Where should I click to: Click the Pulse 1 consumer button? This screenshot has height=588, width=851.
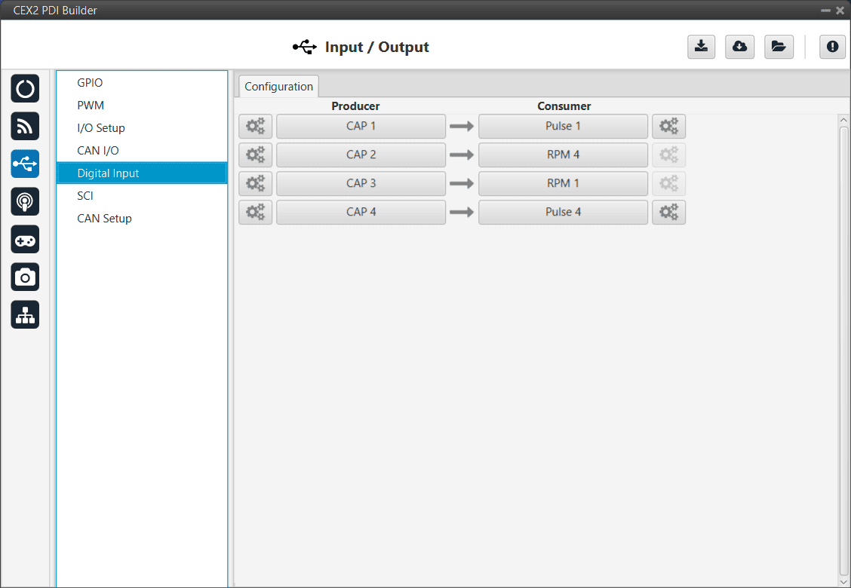pos(563,127)
